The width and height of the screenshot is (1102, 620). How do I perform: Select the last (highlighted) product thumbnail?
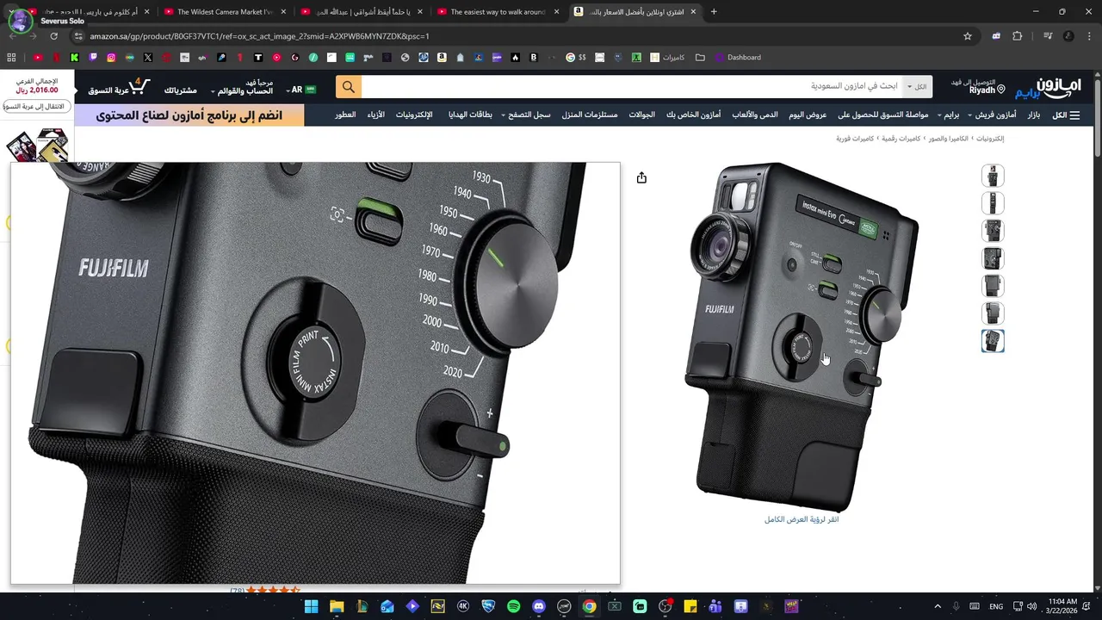[x=993, y=341]
